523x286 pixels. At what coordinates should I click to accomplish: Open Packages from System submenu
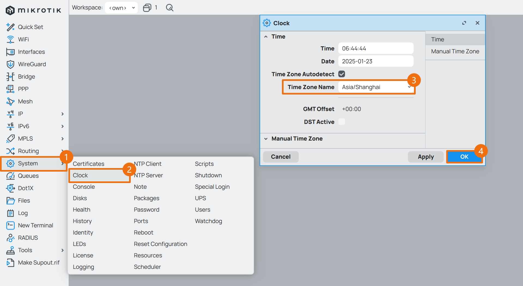pyautogui.click(x=147, y=198)
